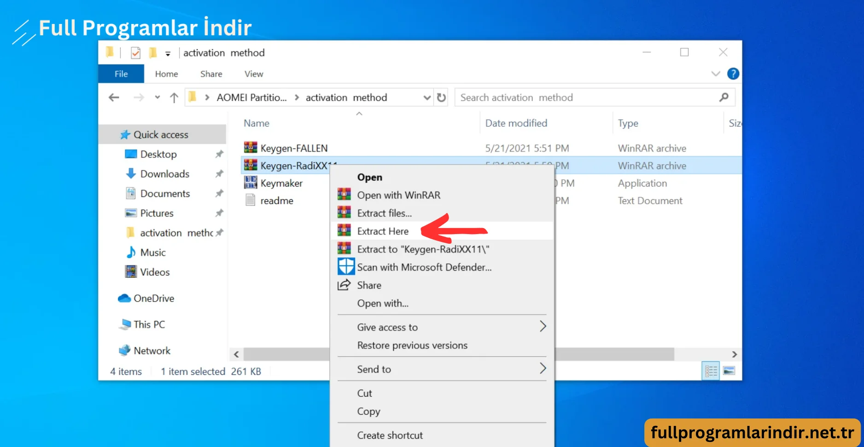
Task: Click the Documents icon in sidebar
Action: (131, 193)
